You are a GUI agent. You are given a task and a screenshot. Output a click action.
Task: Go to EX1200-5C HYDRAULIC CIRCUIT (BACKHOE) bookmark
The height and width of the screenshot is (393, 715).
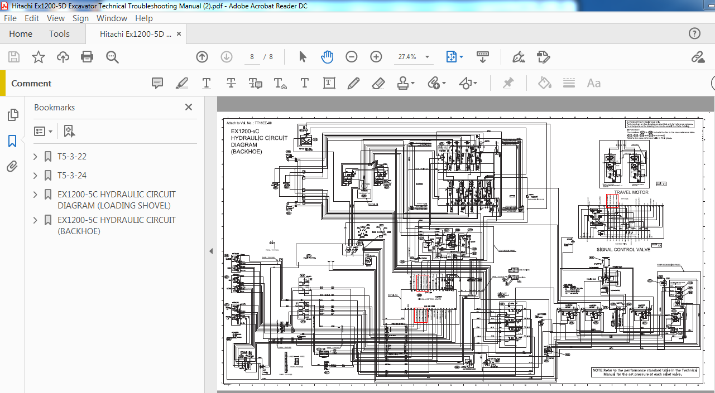[117, 226]
